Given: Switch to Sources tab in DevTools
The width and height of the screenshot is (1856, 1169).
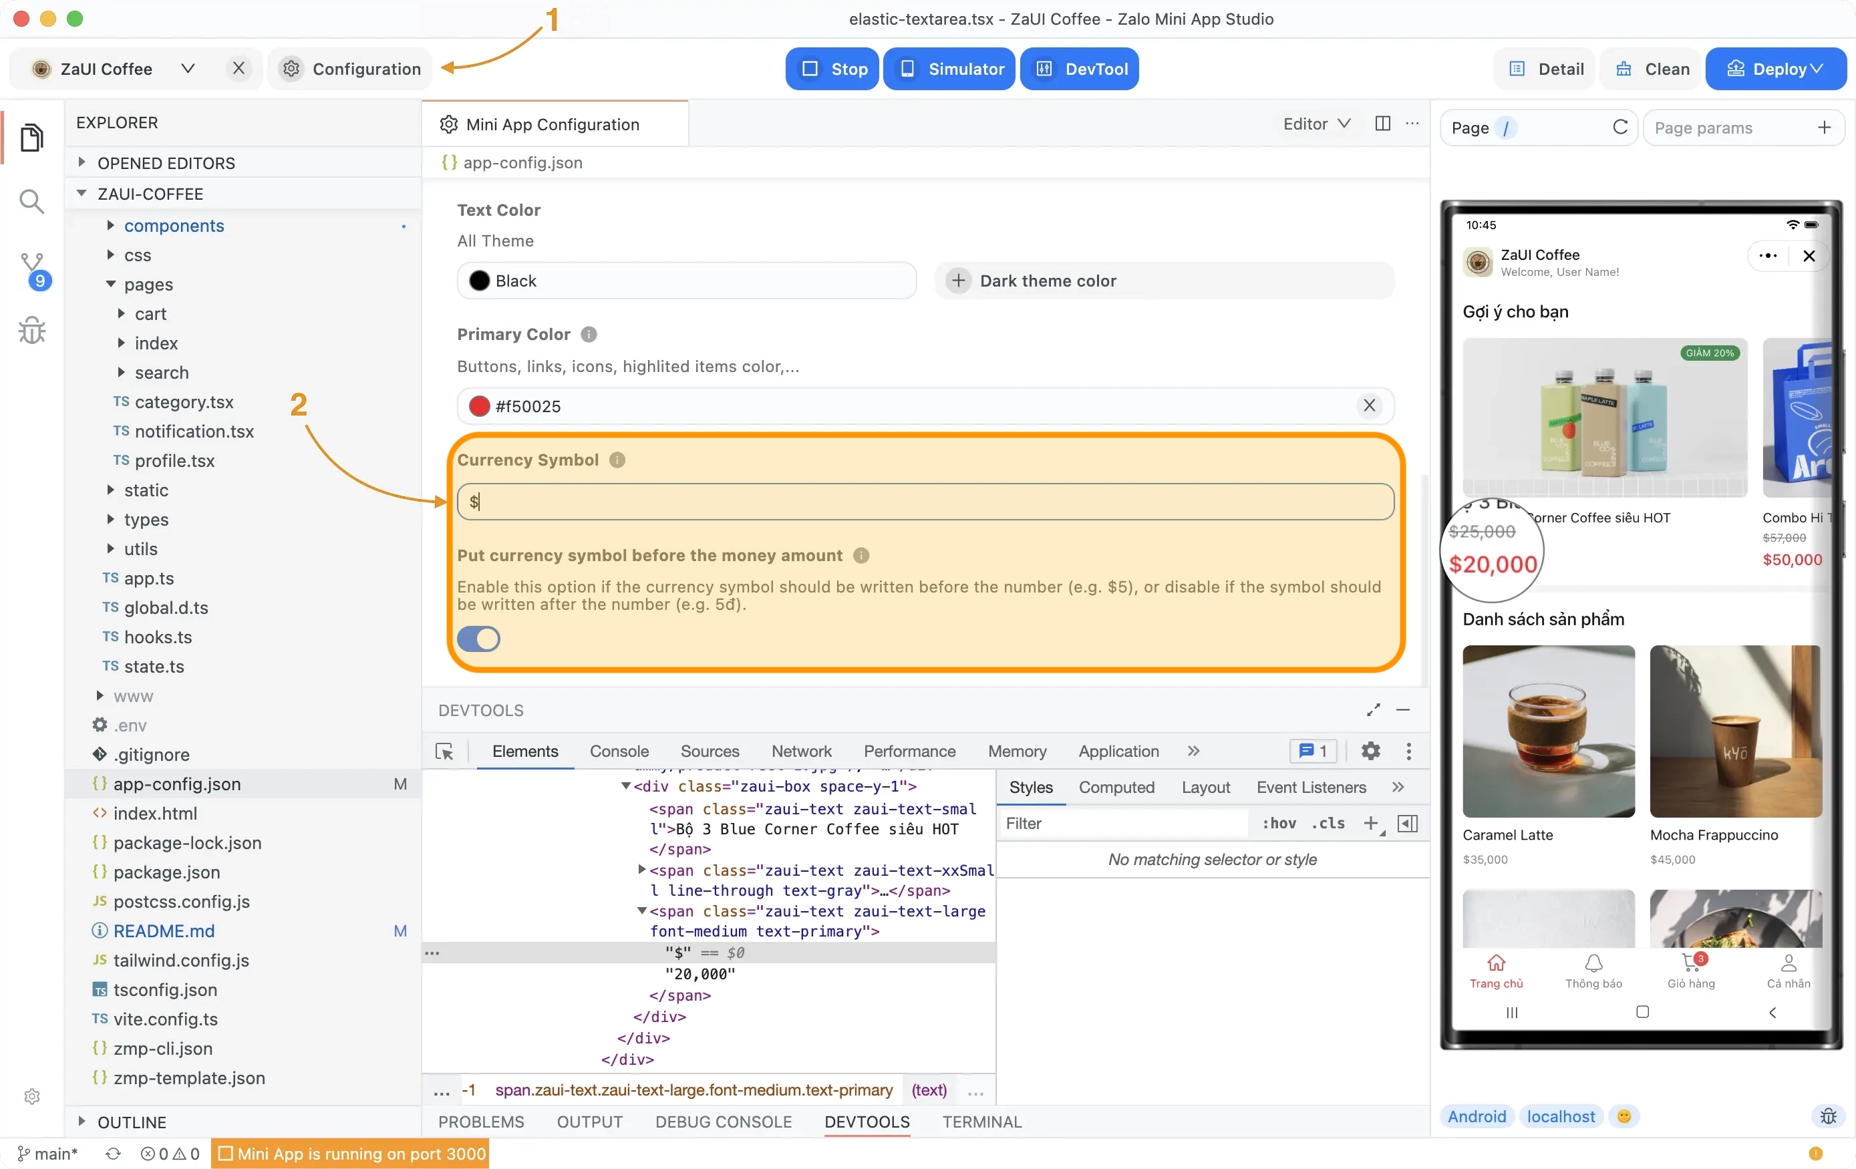Looking at the screenshot, I should (710, 751).
